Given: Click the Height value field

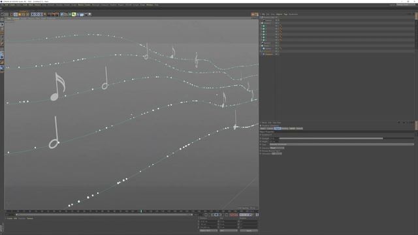Looking at the screenshot, I should 274,142.
